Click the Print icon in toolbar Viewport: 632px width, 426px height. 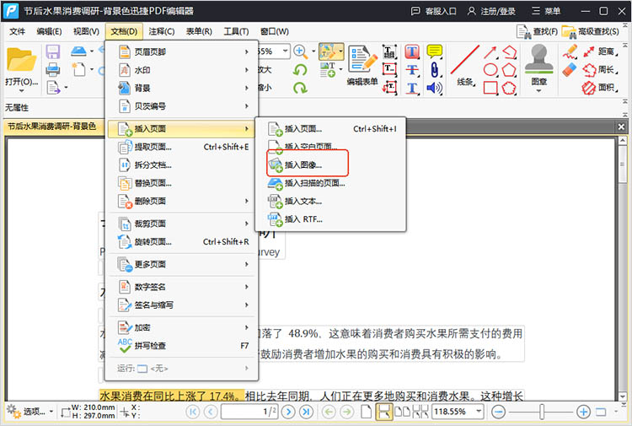click(53, 69)
